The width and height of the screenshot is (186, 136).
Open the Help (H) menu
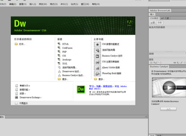[96, 4]
